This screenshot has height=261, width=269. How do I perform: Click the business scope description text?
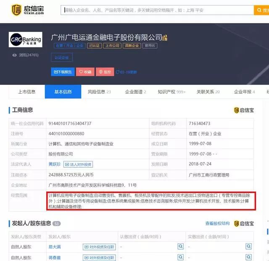point(149,201)
